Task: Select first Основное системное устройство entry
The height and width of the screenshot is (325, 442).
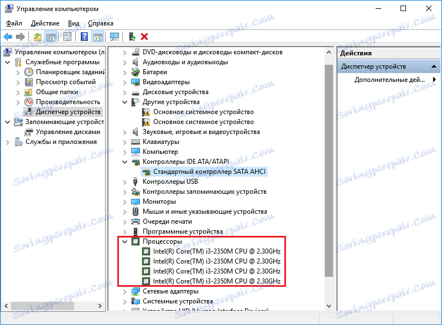Action: tap(203, 112)
